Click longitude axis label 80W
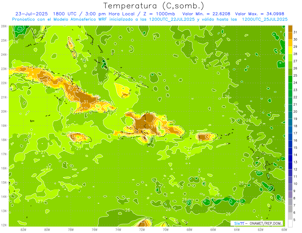 [47, 229]
